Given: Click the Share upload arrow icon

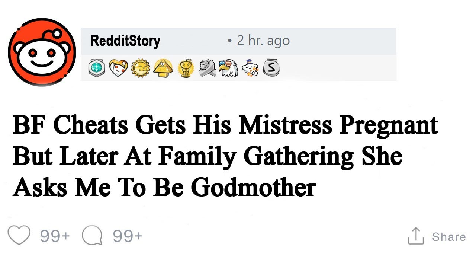Looking at the screenshot, I should coord(416,236).
